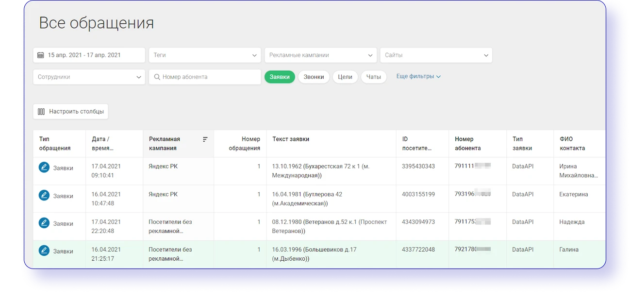Click the Все обращения page heading
This screenshot has width=630, height=303.
coord(97,23)
